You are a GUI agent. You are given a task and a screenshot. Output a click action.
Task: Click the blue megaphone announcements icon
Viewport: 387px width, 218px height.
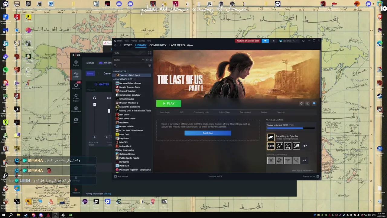click(x=265, y=41)
